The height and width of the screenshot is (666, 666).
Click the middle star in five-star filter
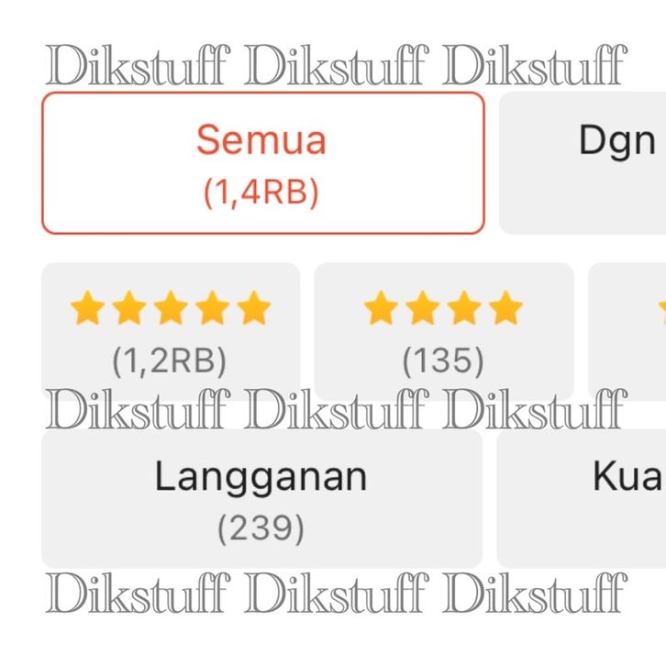[171, 309]
